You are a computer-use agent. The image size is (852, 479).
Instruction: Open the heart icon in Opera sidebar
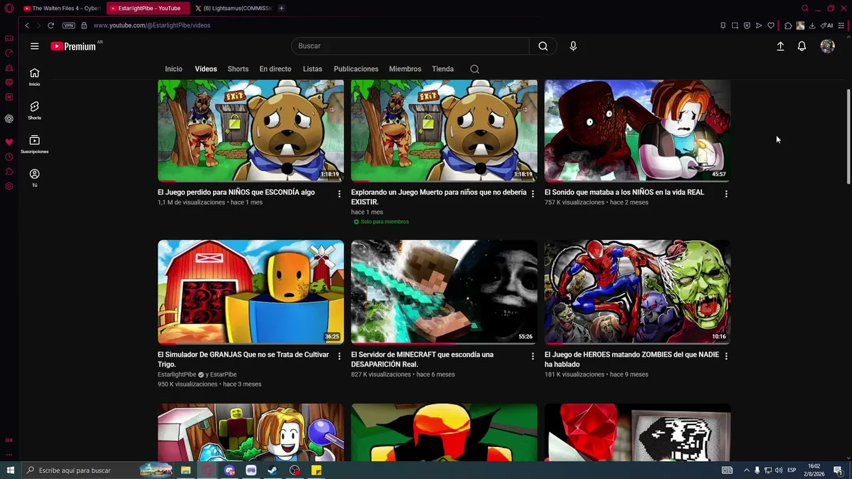coord(9,142)
